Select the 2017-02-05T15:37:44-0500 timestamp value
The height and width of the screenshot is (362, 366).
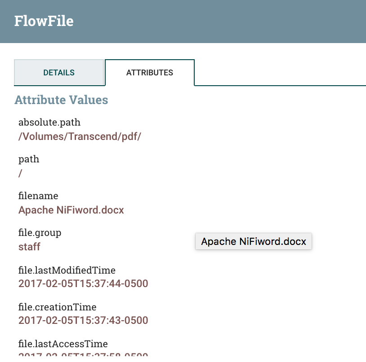tap(83, 283)
